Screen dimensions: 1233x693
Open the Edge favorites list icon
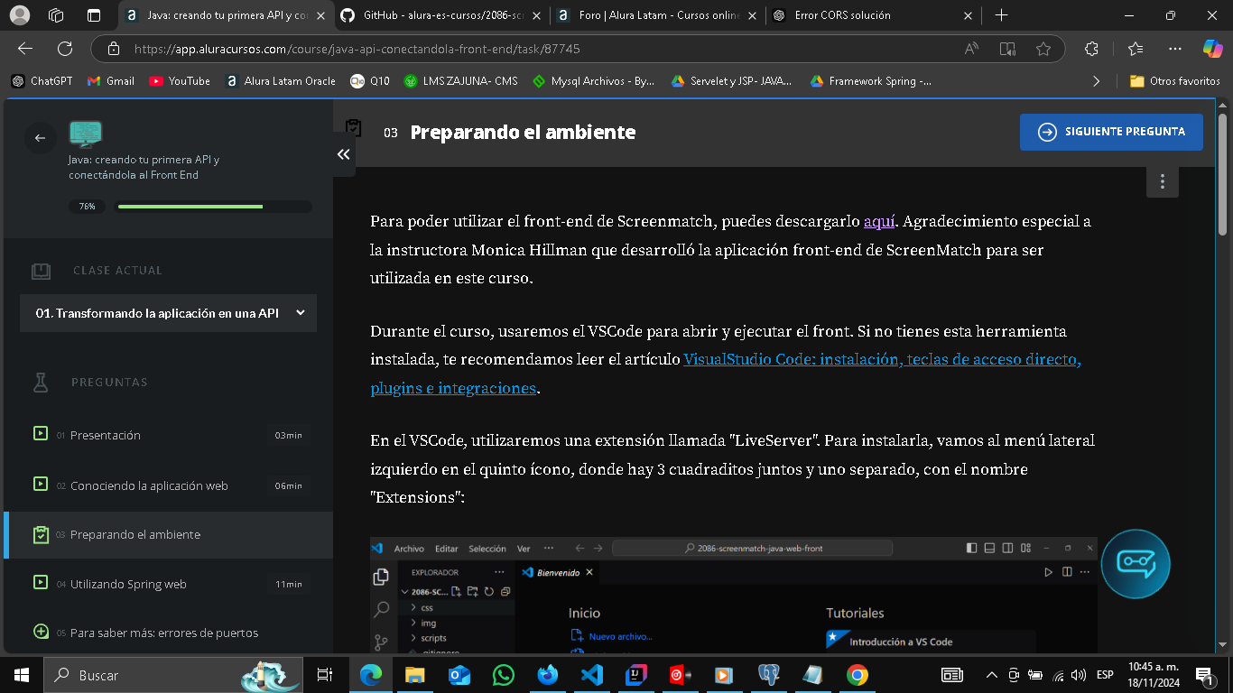[x=1135, y=49]
